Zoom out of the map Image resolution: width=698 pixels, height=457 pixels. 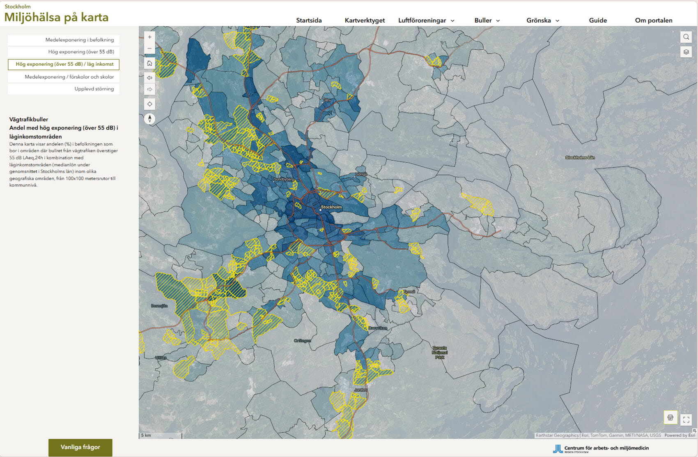(149, 48)
